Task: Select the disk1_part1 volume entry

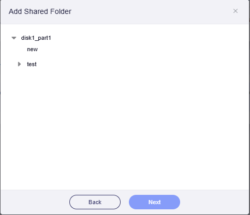Action: coord(36,38)
